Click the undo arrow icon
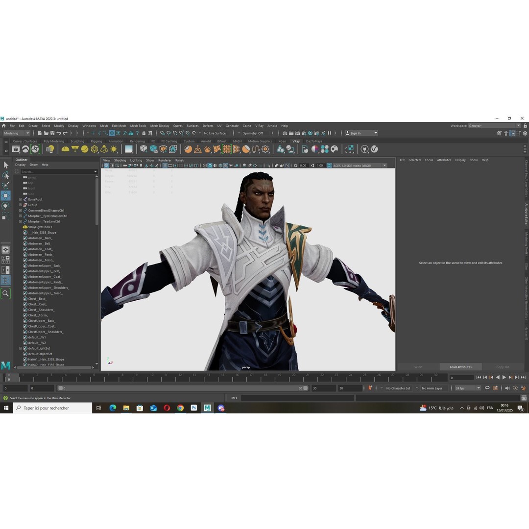529x529 pixels. point(59,133)
